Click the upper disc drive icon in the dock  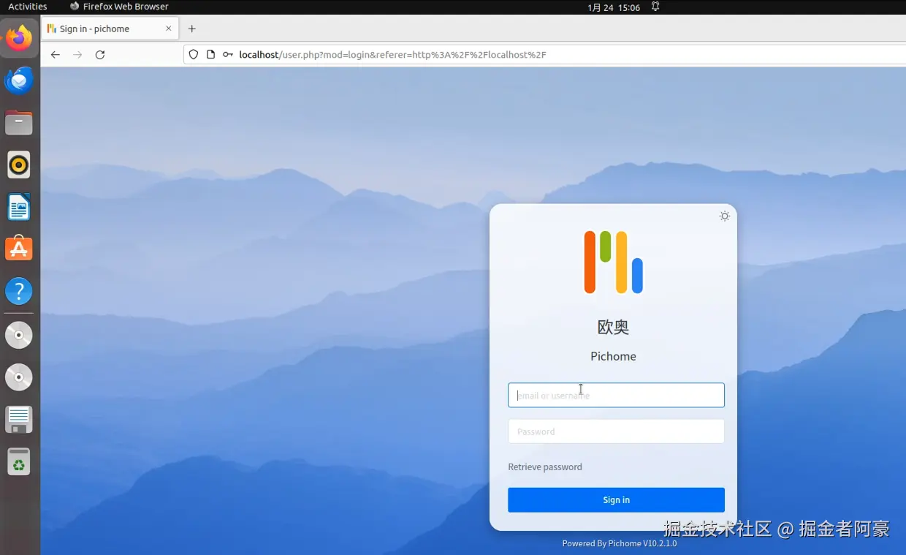pyautogui.click(x=19, y=336)
